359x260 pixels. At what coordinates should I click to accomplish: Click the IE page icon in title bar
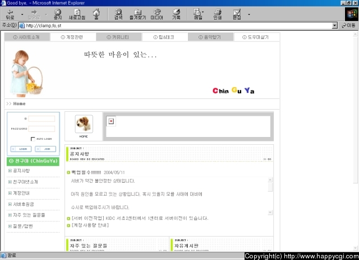coord(3,3)
